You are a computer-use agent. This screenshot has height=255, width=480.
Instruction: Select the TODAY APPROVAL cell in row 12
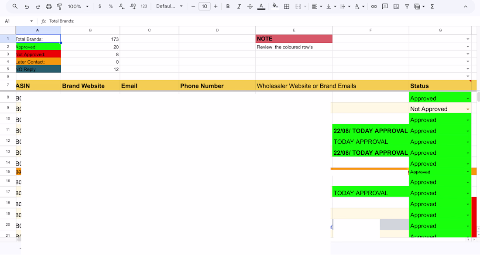370,142
